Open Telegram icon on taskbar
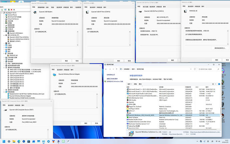The width and height of the screenshot is (230, 144). pyautogui.click(x=49, y=141)
